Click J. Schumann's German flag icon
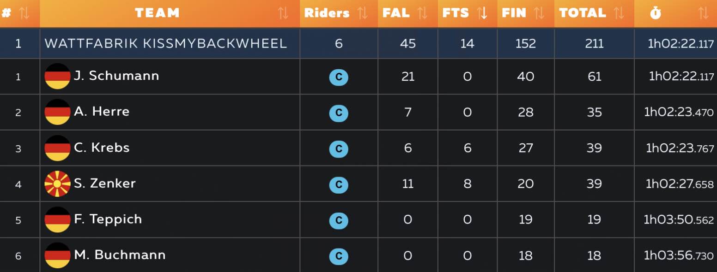The width and height of the screenshot is (717, 272). point(57,76)
